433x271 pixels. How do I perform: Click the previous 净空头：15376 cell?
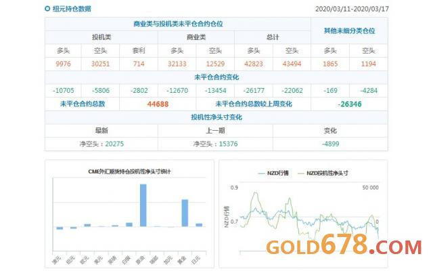tap(215, 144)
